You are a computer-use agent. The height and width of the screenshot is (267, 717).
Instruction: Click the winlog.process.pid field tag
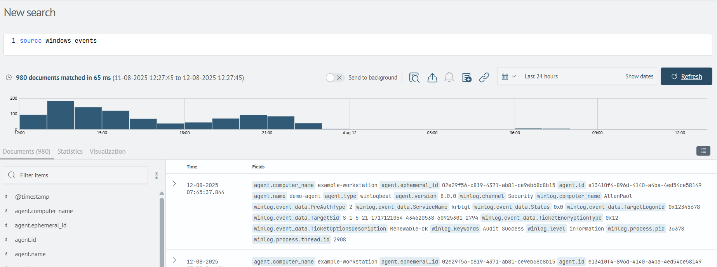click(x=636, y=229)
